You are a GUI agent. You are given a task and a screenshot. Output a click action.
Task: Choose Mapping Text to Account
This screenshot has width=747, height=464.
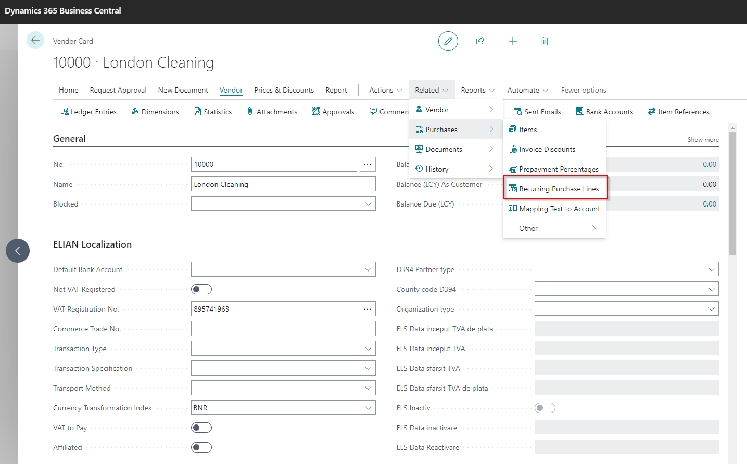554,209
